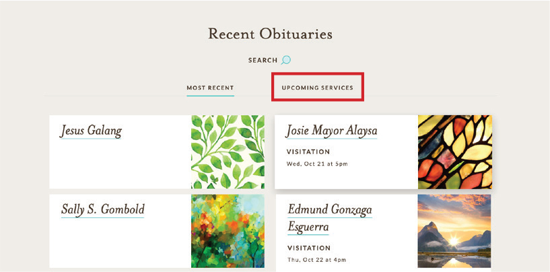Select the mountain sunset thumbnail image
The width and height of the screenshot is (550, 272).
(x=454, y=231)
